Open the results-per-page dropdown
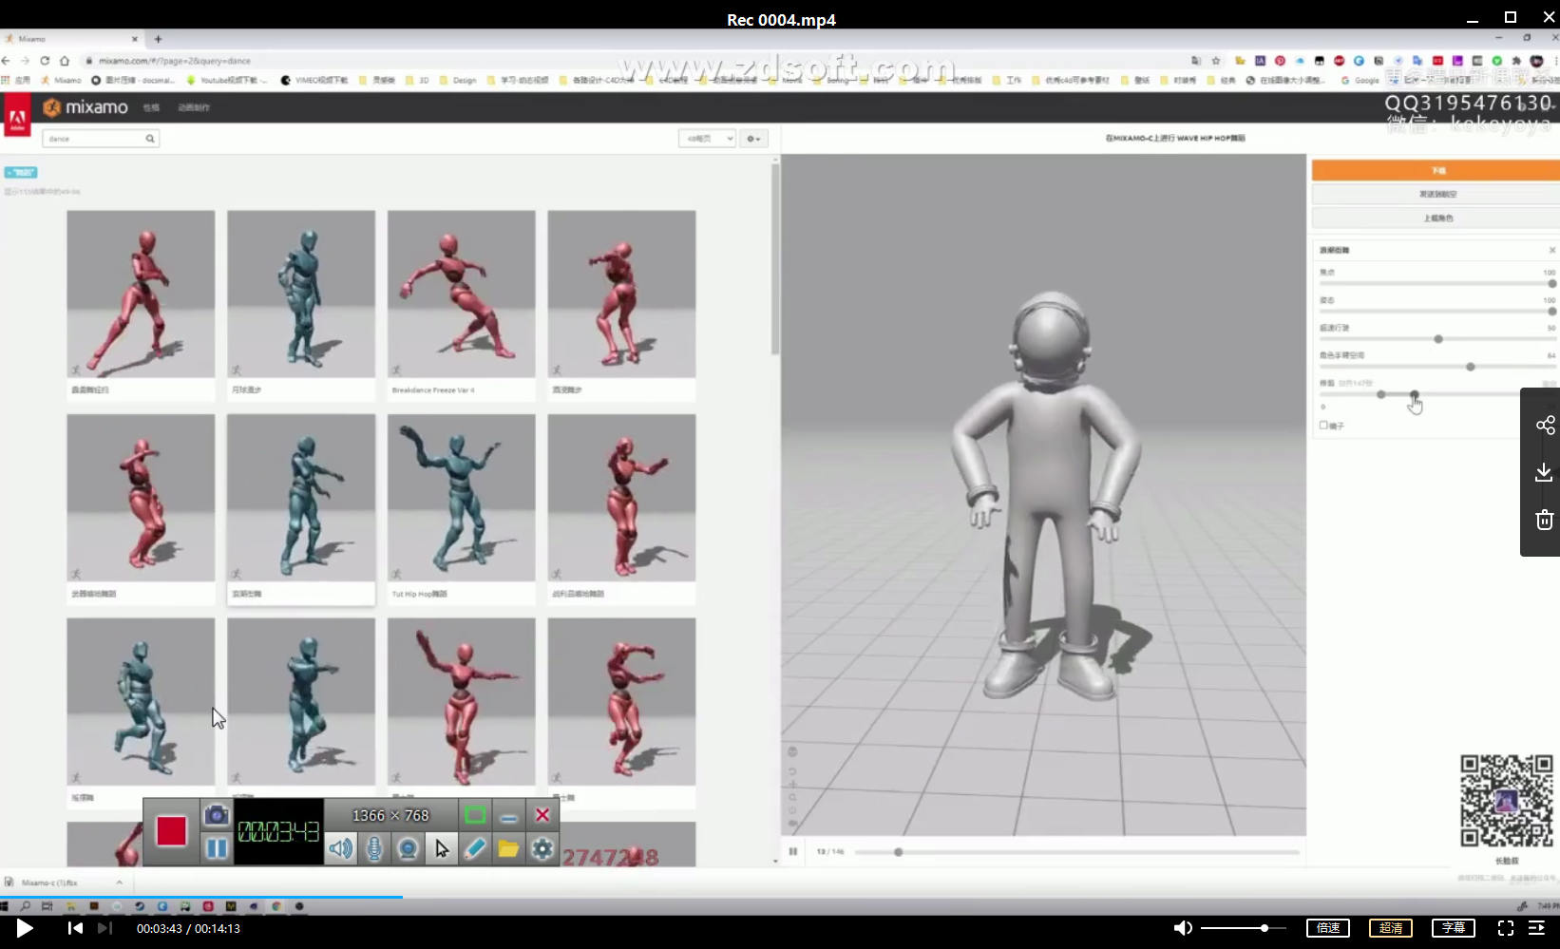Screen dimensions: 1560x949 pyautogui.click(x=707, y=139)
